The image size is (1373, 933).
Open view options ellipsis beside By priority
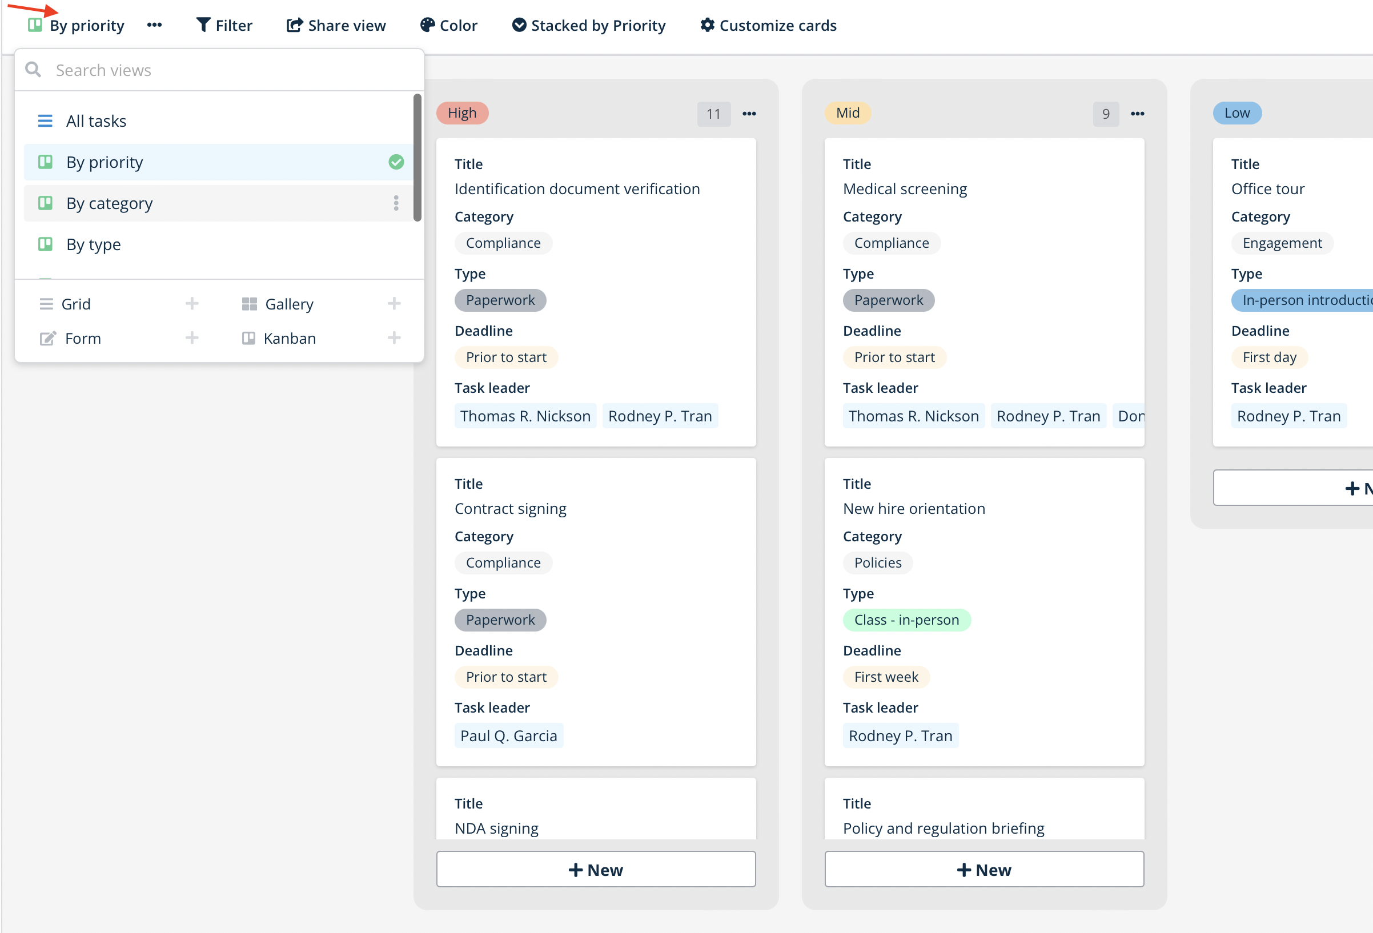tap(154, 25)
